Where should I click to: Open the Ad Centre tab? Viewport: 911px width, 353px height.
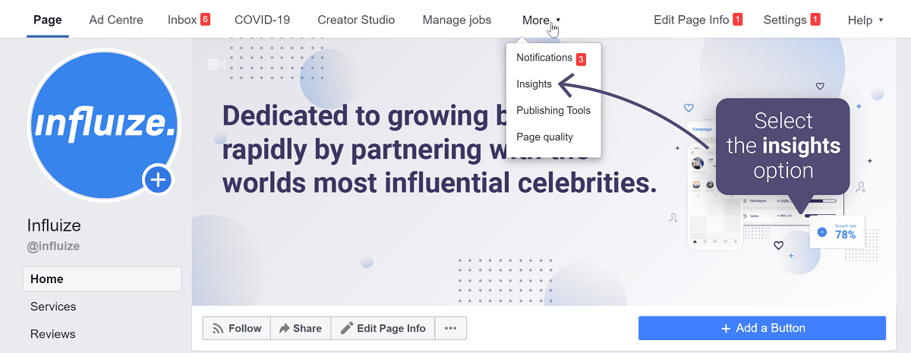point(116,20)
